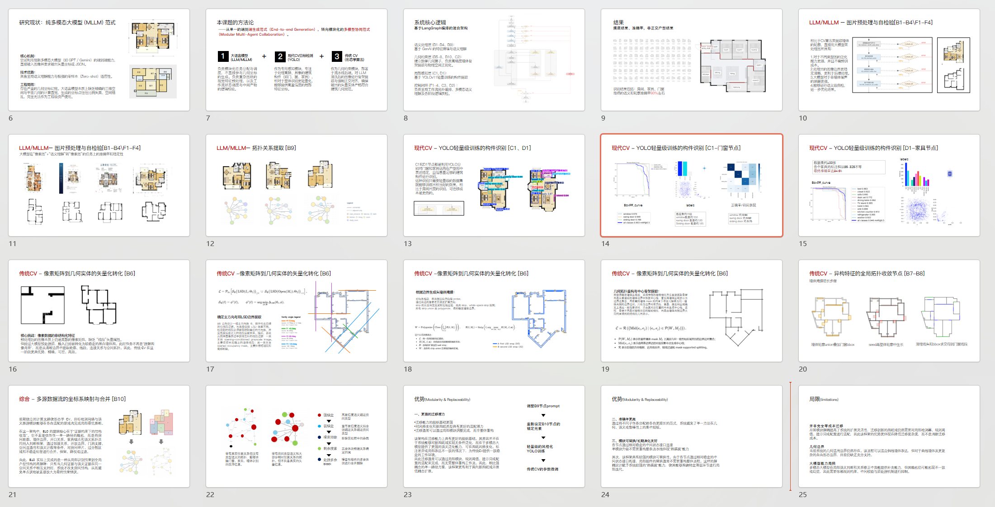Image resolution: width=995 pixels, height=507 pixels.
Task: Select slide 25 thumbnail 局限 limitations
Action: click(889, 437)
